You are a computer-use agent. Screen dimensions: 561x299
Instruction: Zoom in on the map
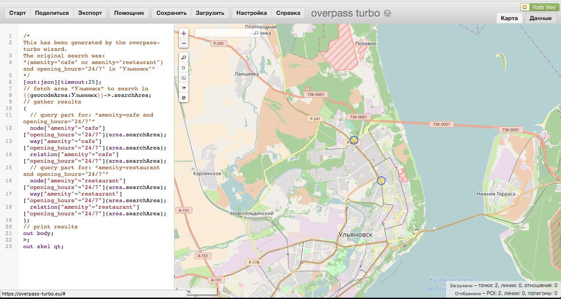(184, 33)
